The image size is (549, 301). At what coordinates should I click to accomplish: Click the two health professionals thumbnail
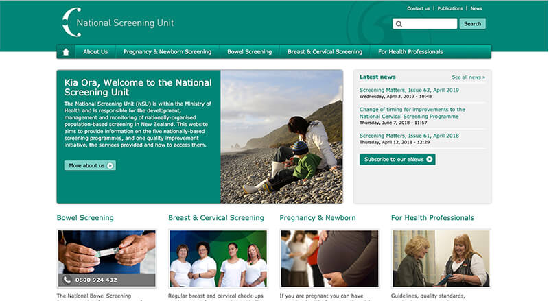[x=441, y=258]
